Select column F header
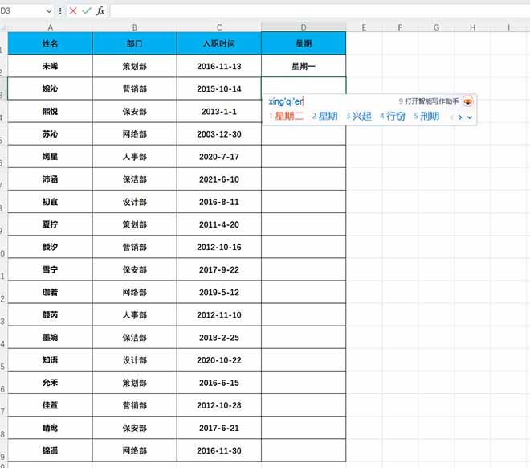 (400, 27)
